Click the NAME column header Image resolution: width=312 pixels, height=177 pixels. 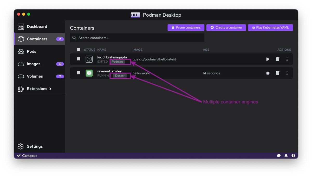[x=102, y=50]
